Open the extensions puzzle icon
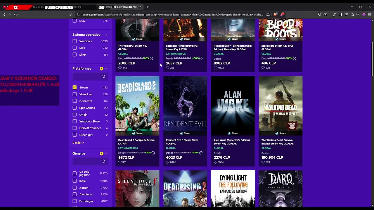Image resolution: width=374 pixels, height=210 pixels. pyautogui.click(x=319, y=15)
